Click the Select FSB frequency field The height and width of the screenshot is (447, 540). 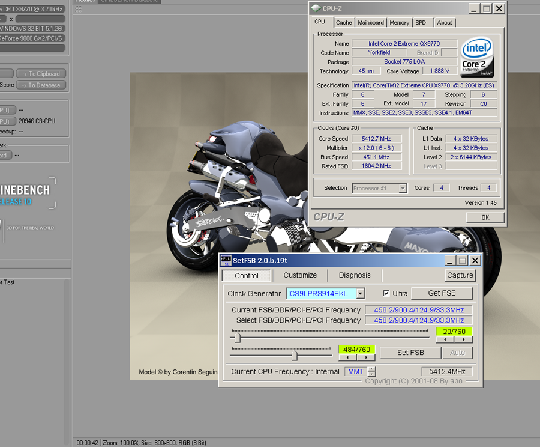click(x=419, y=320)
